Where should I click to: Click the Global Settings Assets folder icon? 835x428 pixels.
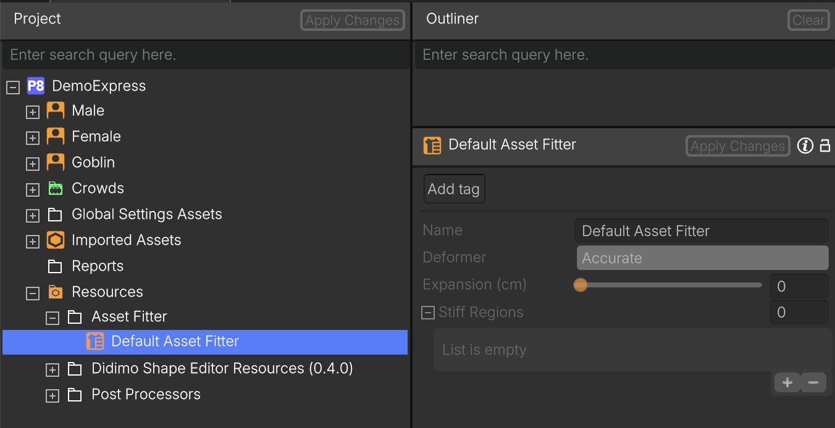[56, 214]
